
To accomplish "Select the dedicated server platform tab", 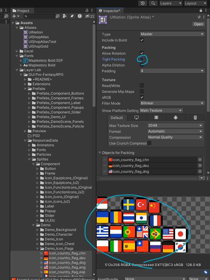I will [x=156, y=118].
